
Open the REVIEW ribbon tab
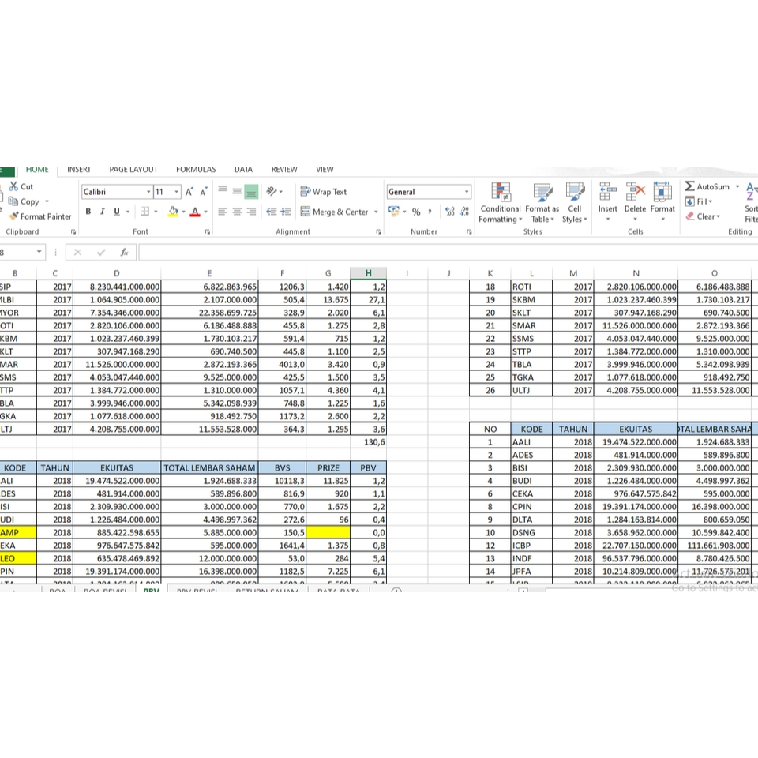[284, 169]
